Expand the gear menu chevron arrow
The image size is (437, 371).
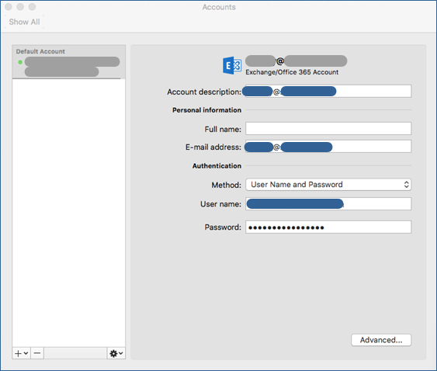pyautogui.click(x=120, y=353)
